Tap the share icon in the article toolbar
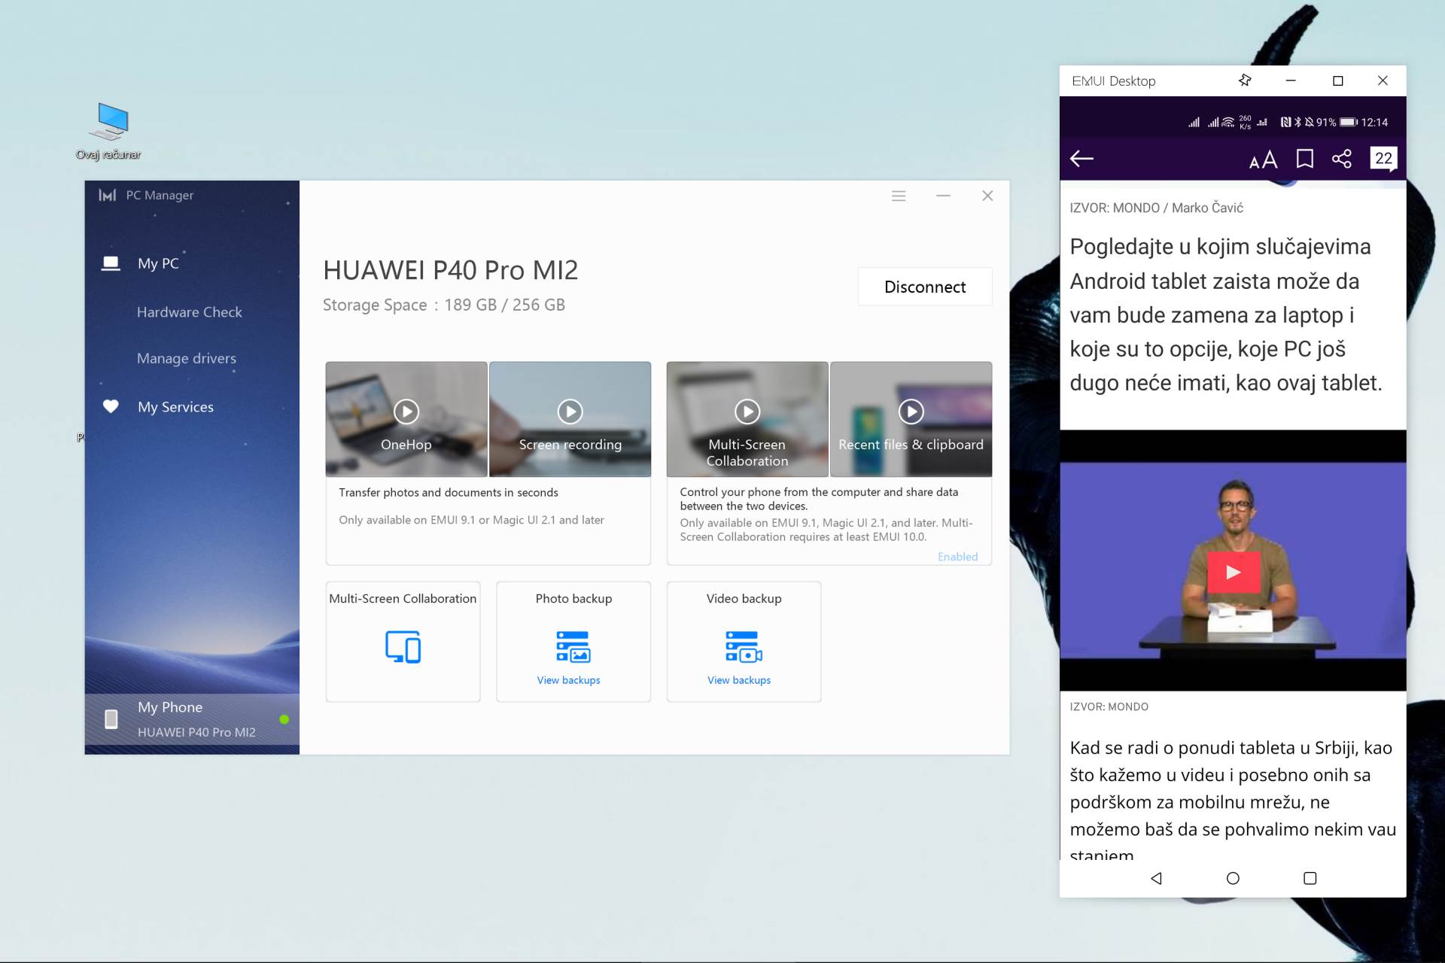The image size is (1445, 963). [x=1342, y=159]
